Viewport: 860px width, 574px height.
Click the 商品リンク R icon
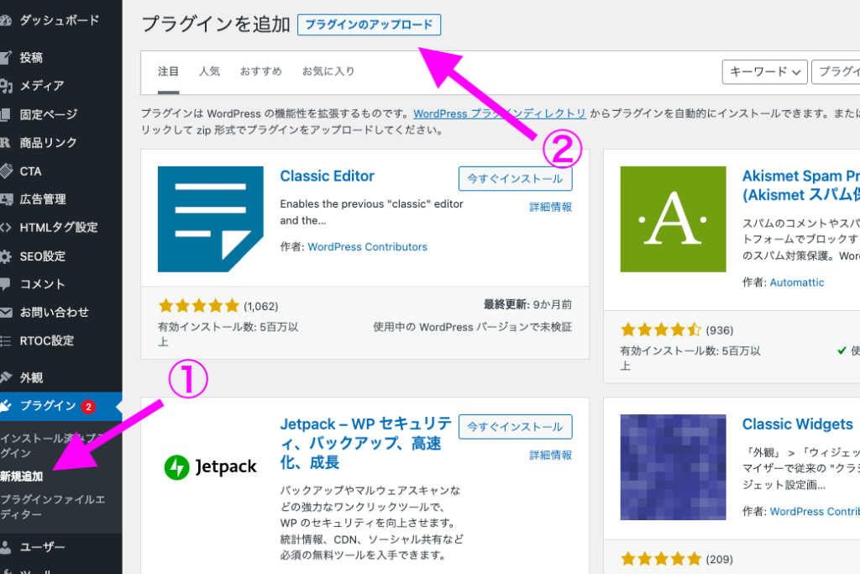pos(6,143)
